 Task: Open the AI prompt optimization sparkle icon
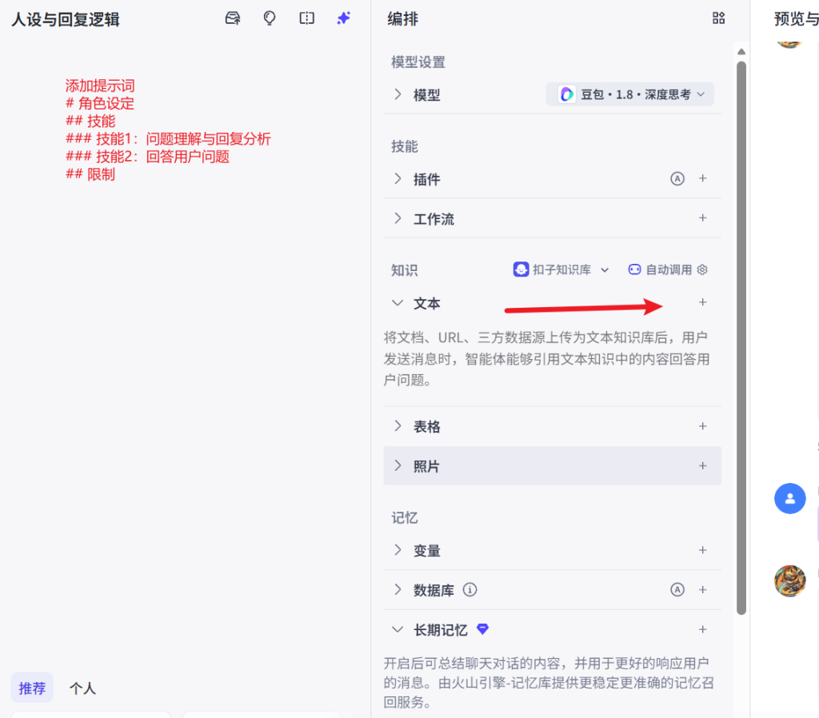point(343,18)
